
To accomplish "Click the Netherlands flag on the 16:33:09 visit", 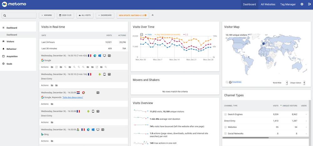I will click(x=78, y=93).
